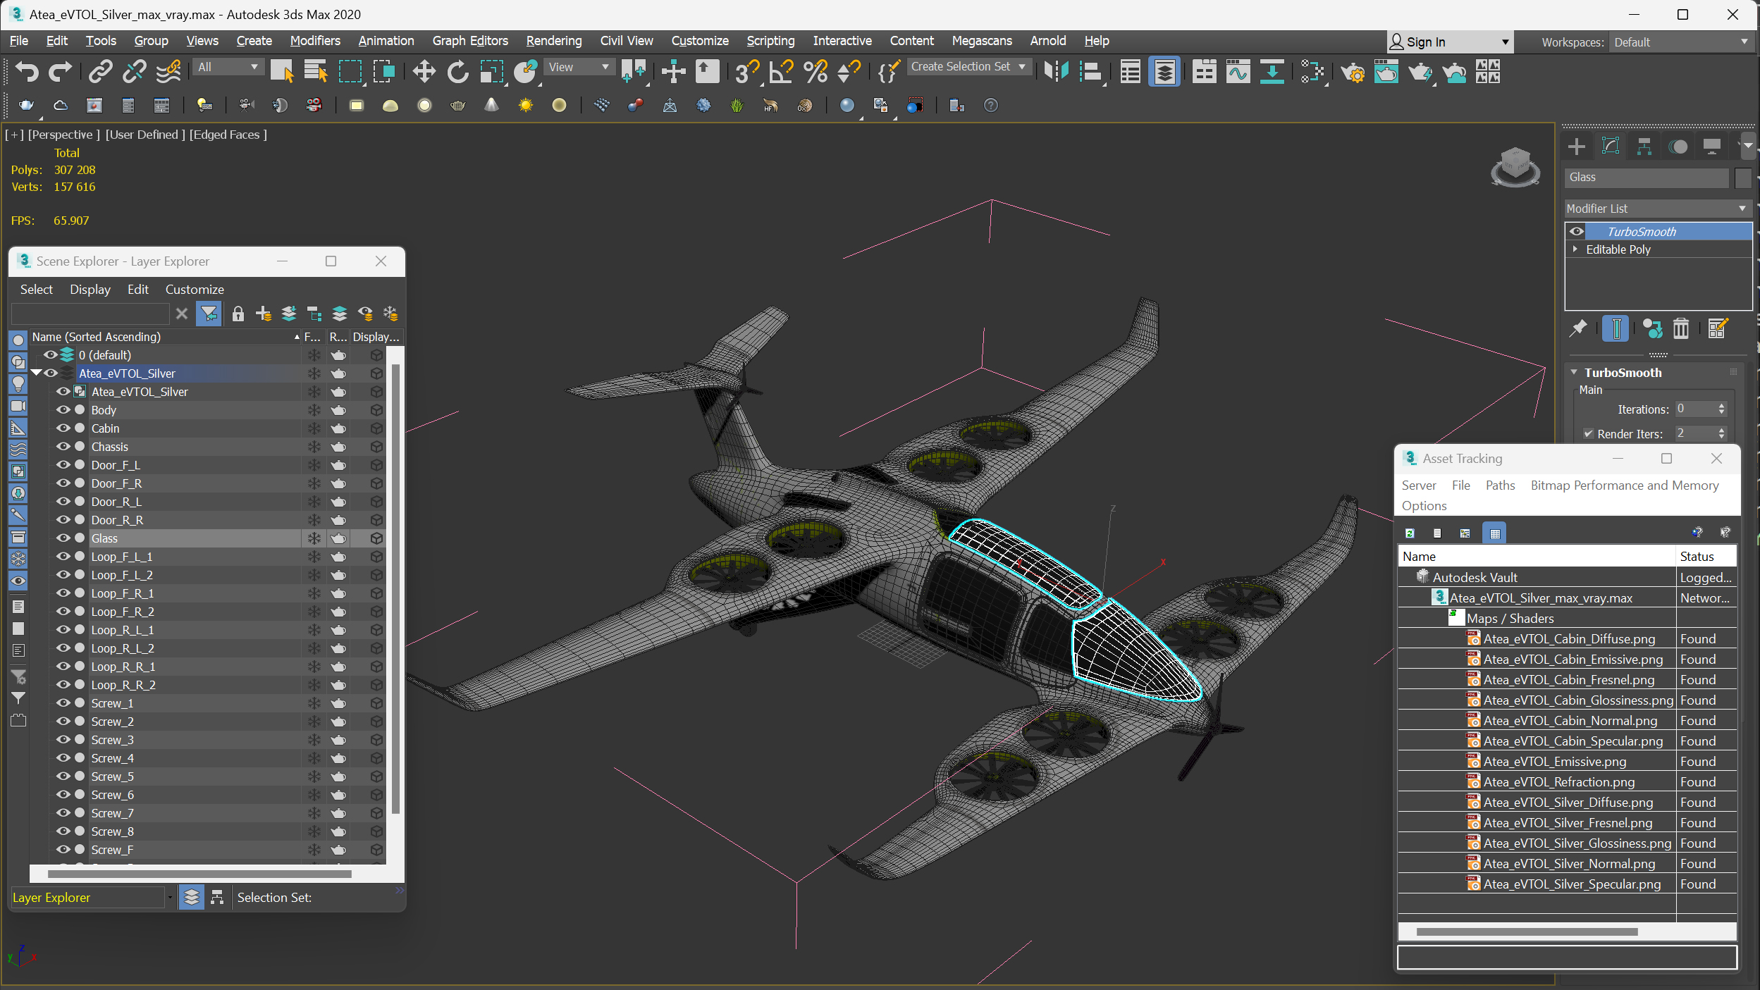The image size is (1760, 990).
Task: Click Remove modifier trash icon
Action: 1681,328
